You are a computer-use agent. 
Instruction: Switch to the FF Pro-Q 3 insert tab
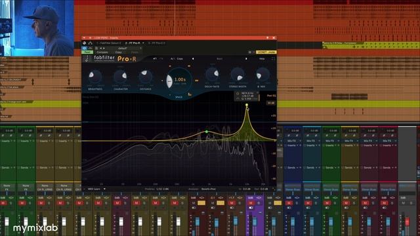[157, 43]
